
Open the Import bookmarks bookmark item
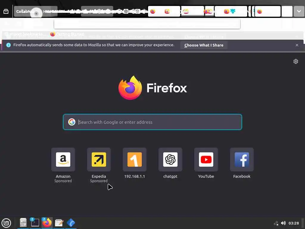pyautogui.click(x=26, y=34)
